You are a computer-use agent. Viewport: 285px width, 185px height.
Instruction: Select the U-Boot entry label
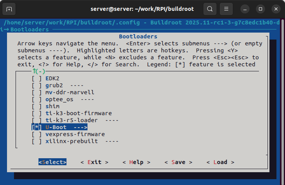tap(56, 127)
